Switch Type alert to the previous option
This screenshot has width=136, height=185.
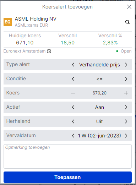point(73,65)
